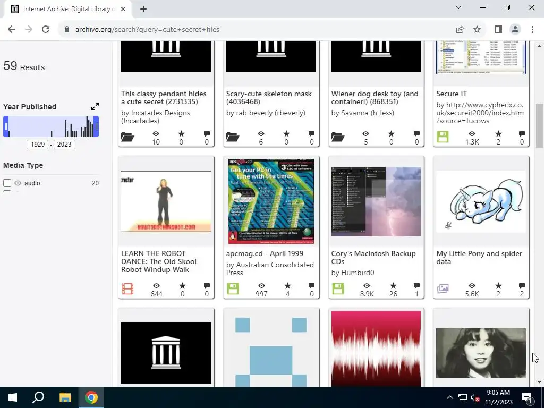Click the browser back arrow
Screen dimensions: 544x408
12,30
